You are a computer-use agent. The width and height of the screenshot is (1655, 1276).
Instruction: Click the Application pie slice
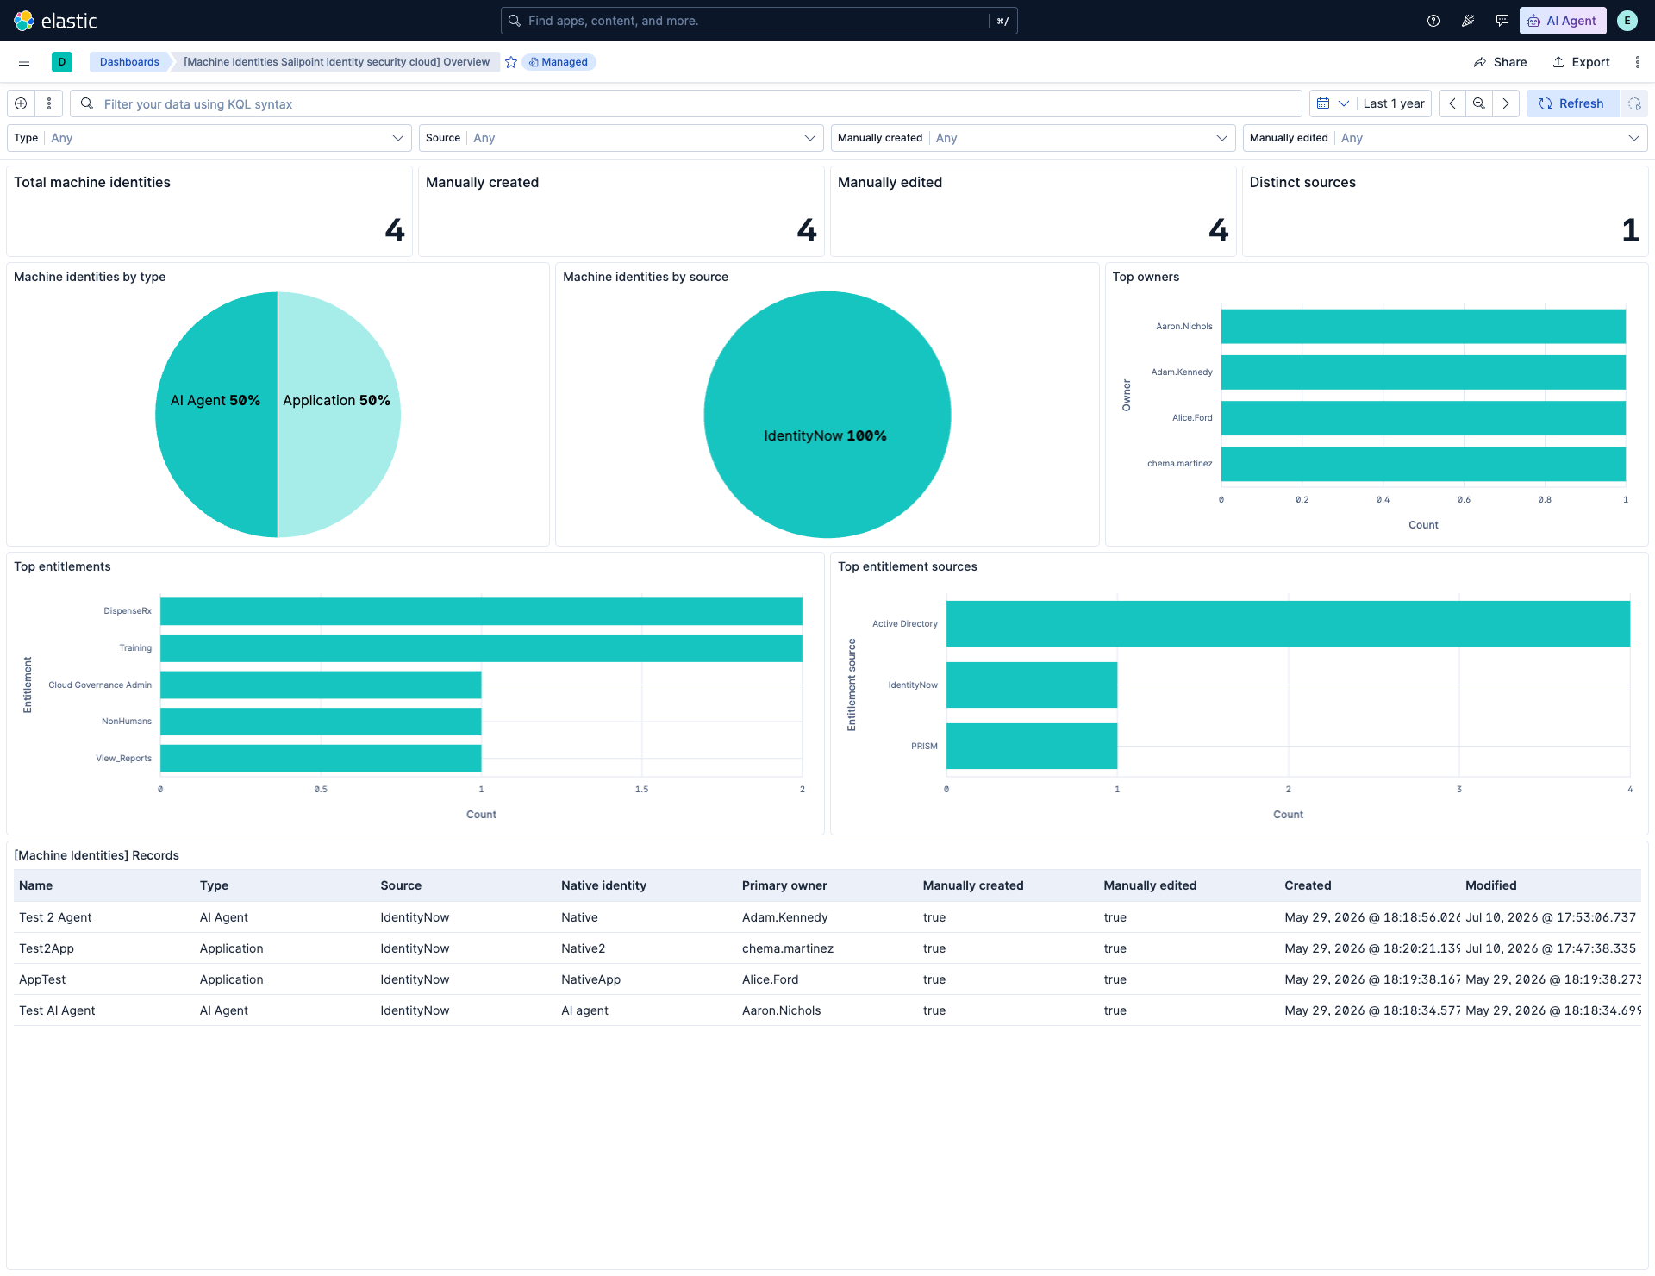(x=338, y=415)
